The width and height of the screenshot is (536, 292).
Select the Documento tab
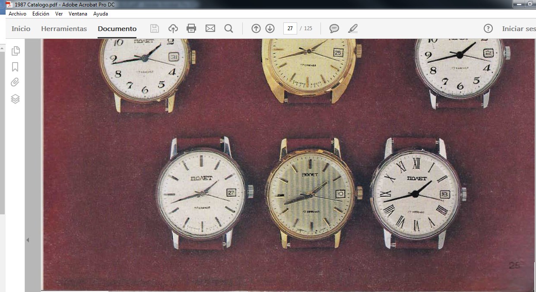coord(117,29)
